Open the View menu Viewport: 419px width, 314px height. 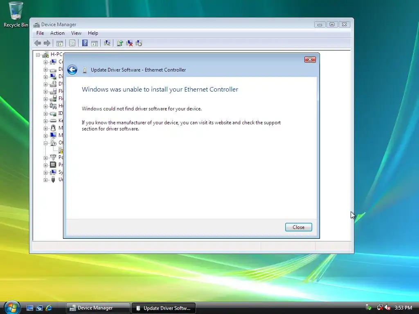coord(76,33)
